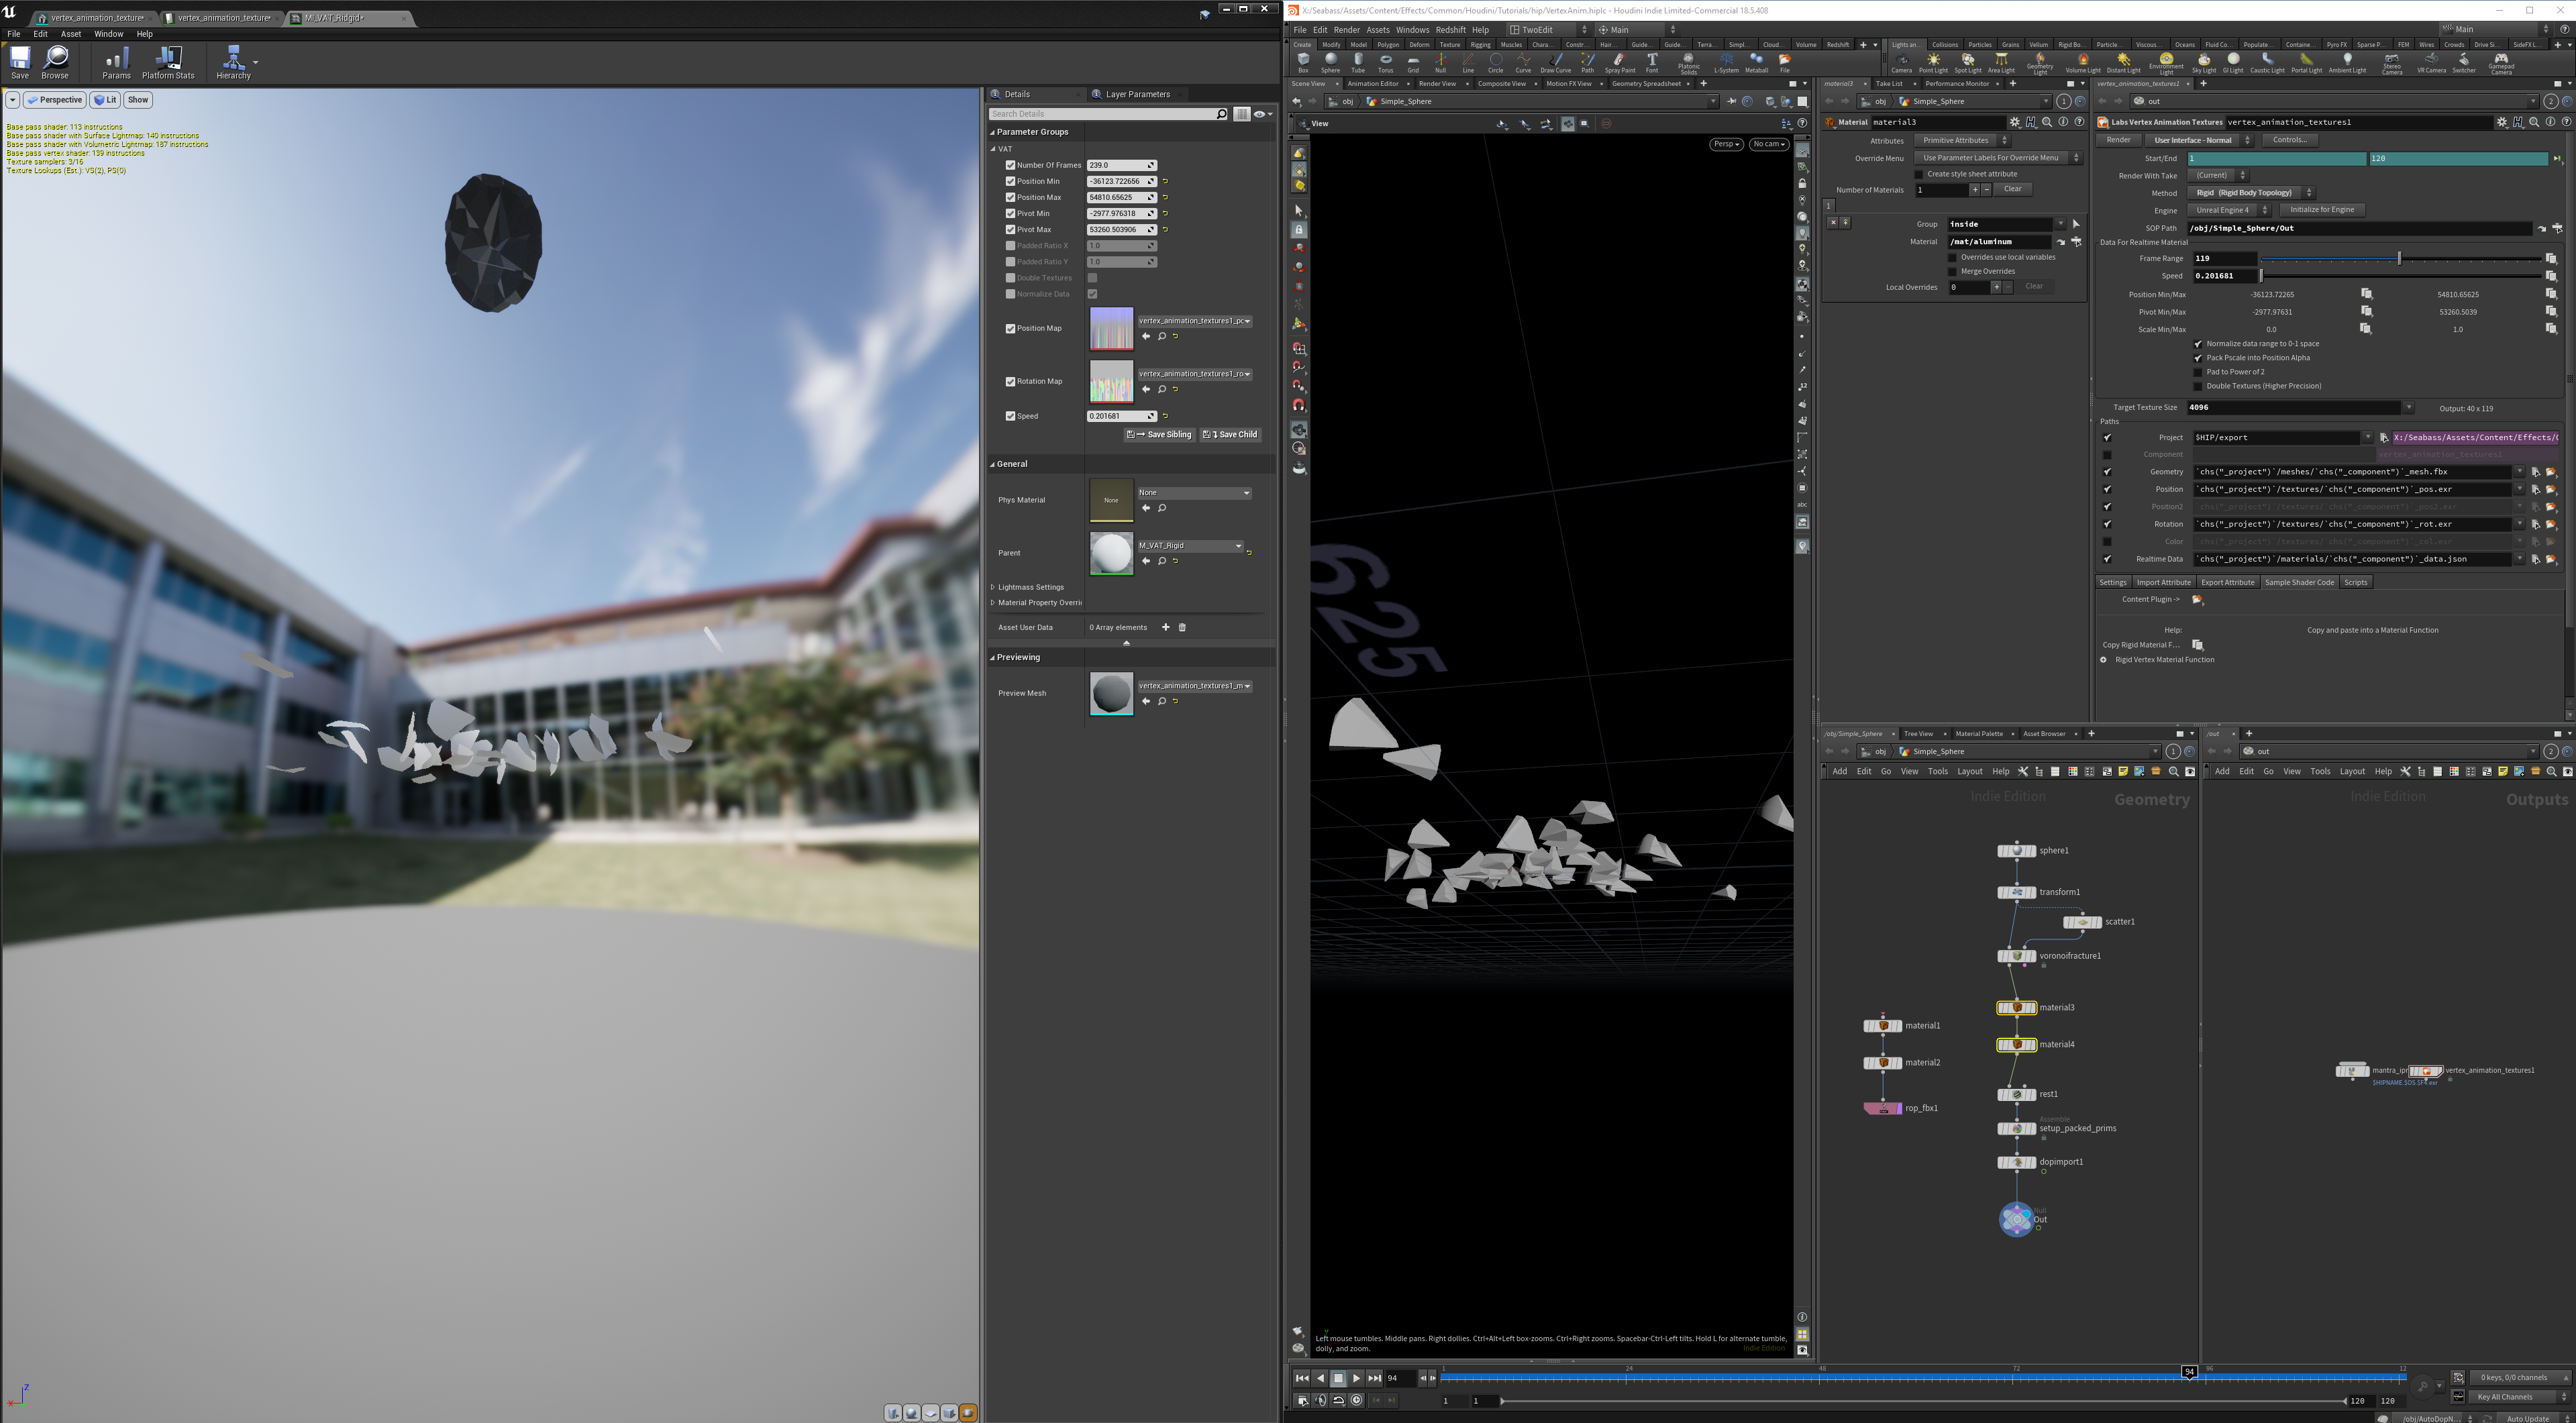This screenshot has width=2576, height=1423.
Task: Click Initialize for Engine button
Action: point(2322,210)
